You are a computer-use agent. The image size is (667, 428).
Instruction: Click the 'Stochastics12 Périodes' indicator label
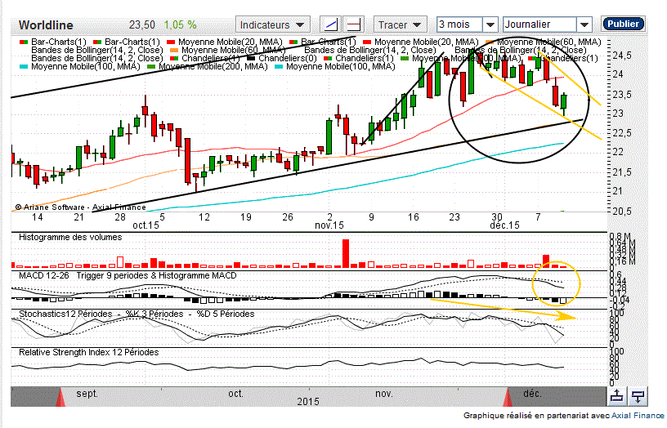65,314
